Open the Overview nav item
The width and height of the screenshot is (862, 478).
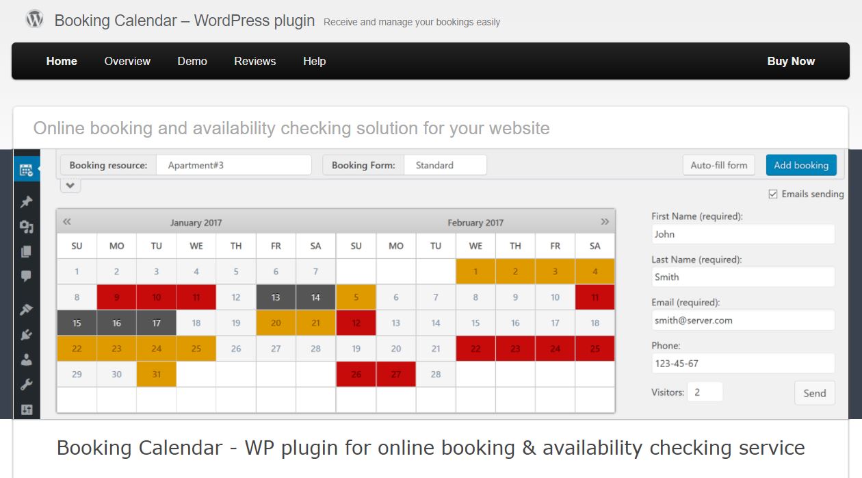pos(127,61)
